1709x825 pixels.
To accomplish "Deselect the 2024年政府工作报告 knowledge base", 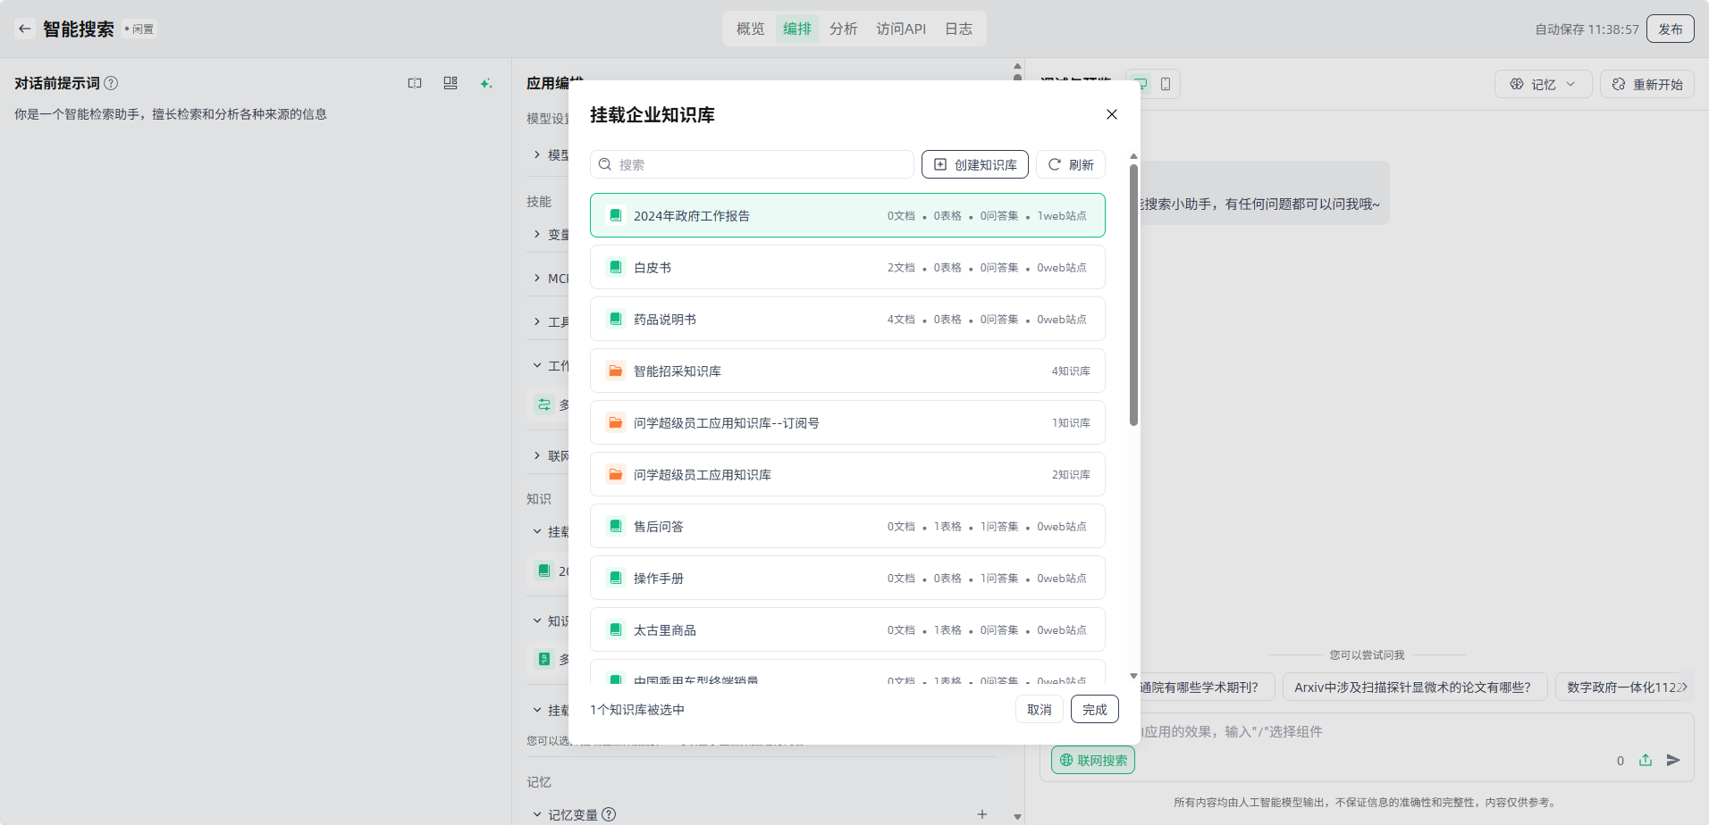I will [x=846, y=215].
